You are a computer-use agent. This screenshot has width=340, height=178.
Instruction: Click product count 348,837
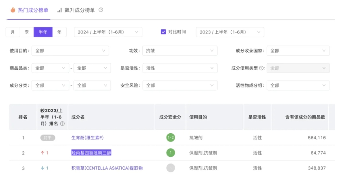click(317, 168)
